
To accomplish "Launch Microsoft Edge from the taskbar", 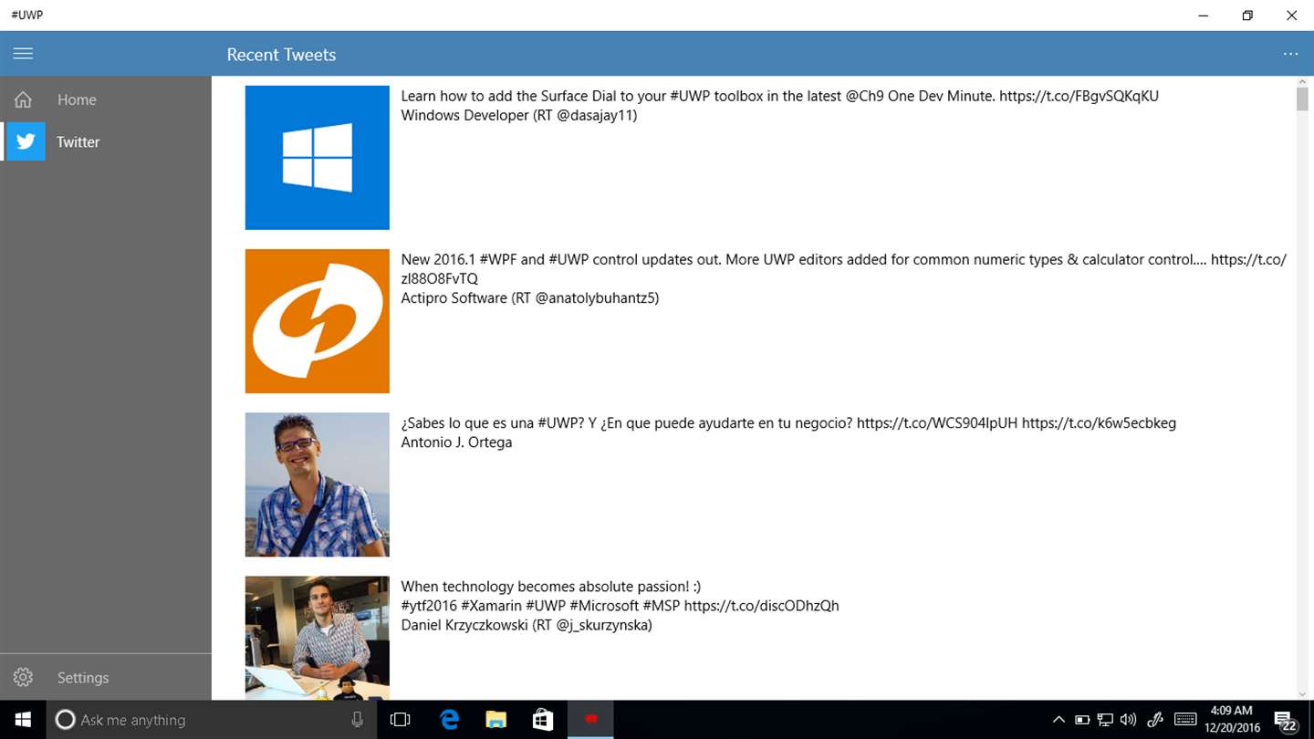I will coord(449,719).
